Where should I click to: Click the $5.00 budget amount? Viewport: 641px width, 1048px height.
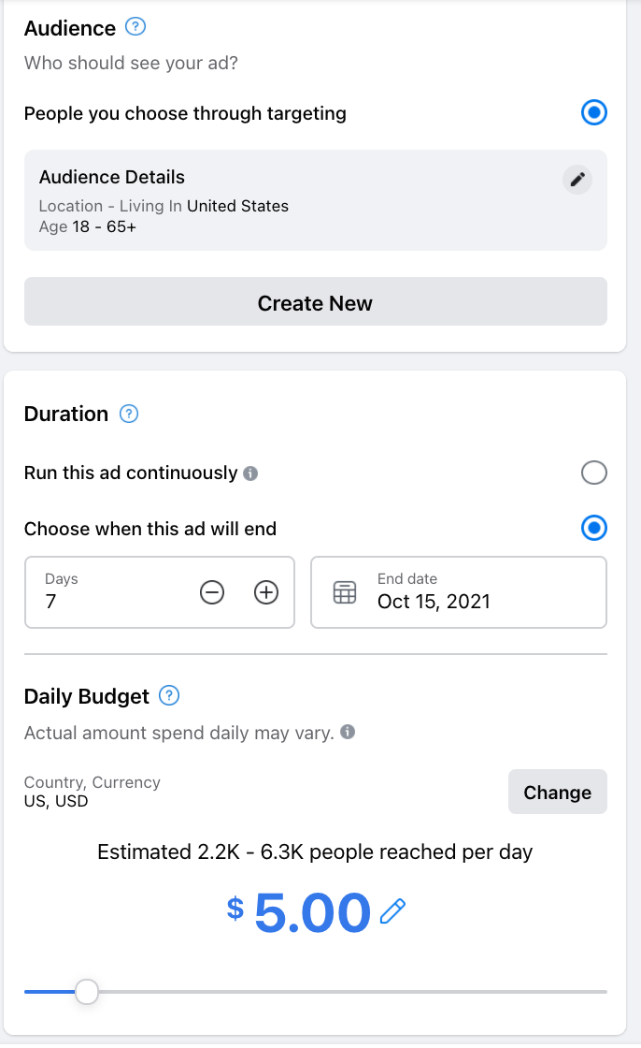point(312,913)
